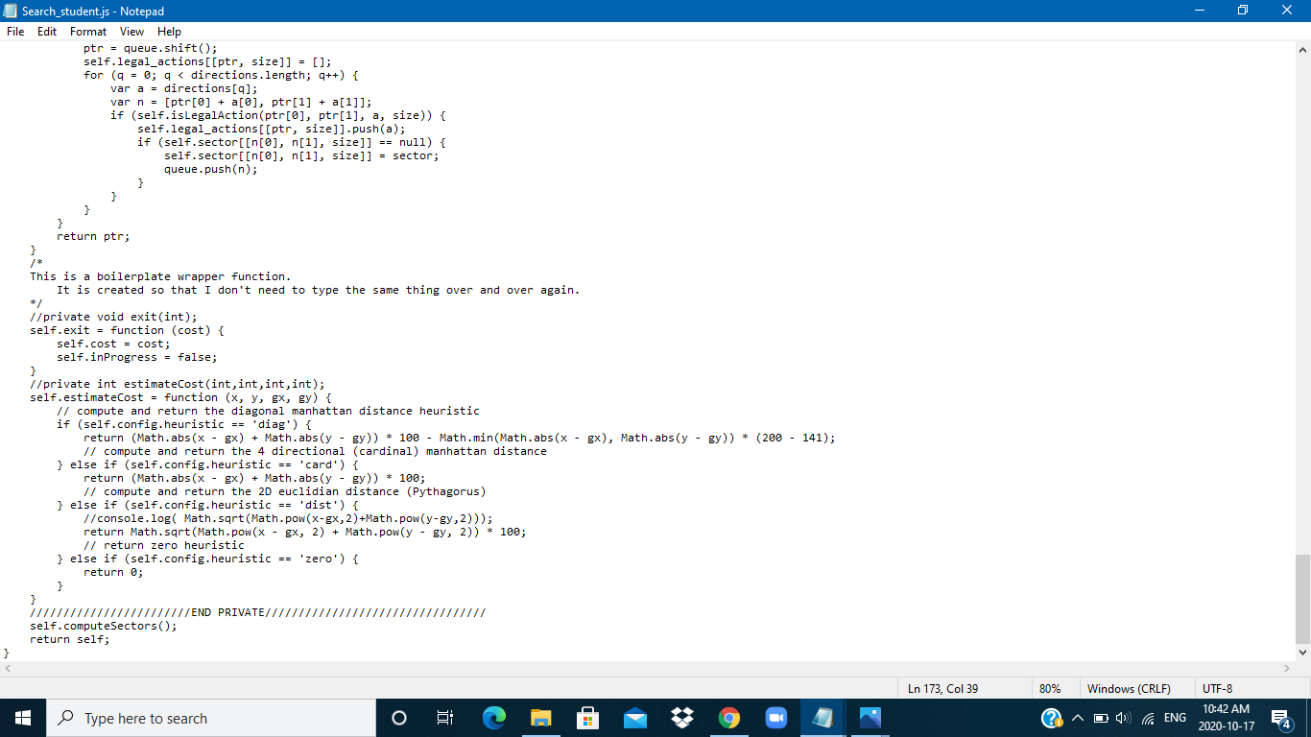Image resolution: width=1311 pixels, height=737 pixels.
Task: Click the UTF-8 encoding status entry
Action: 1217,688
